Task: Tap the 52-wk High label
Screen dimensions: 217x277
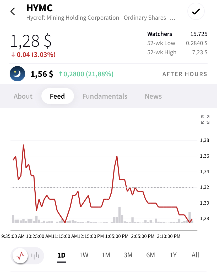Action: [x=162, y=52]
